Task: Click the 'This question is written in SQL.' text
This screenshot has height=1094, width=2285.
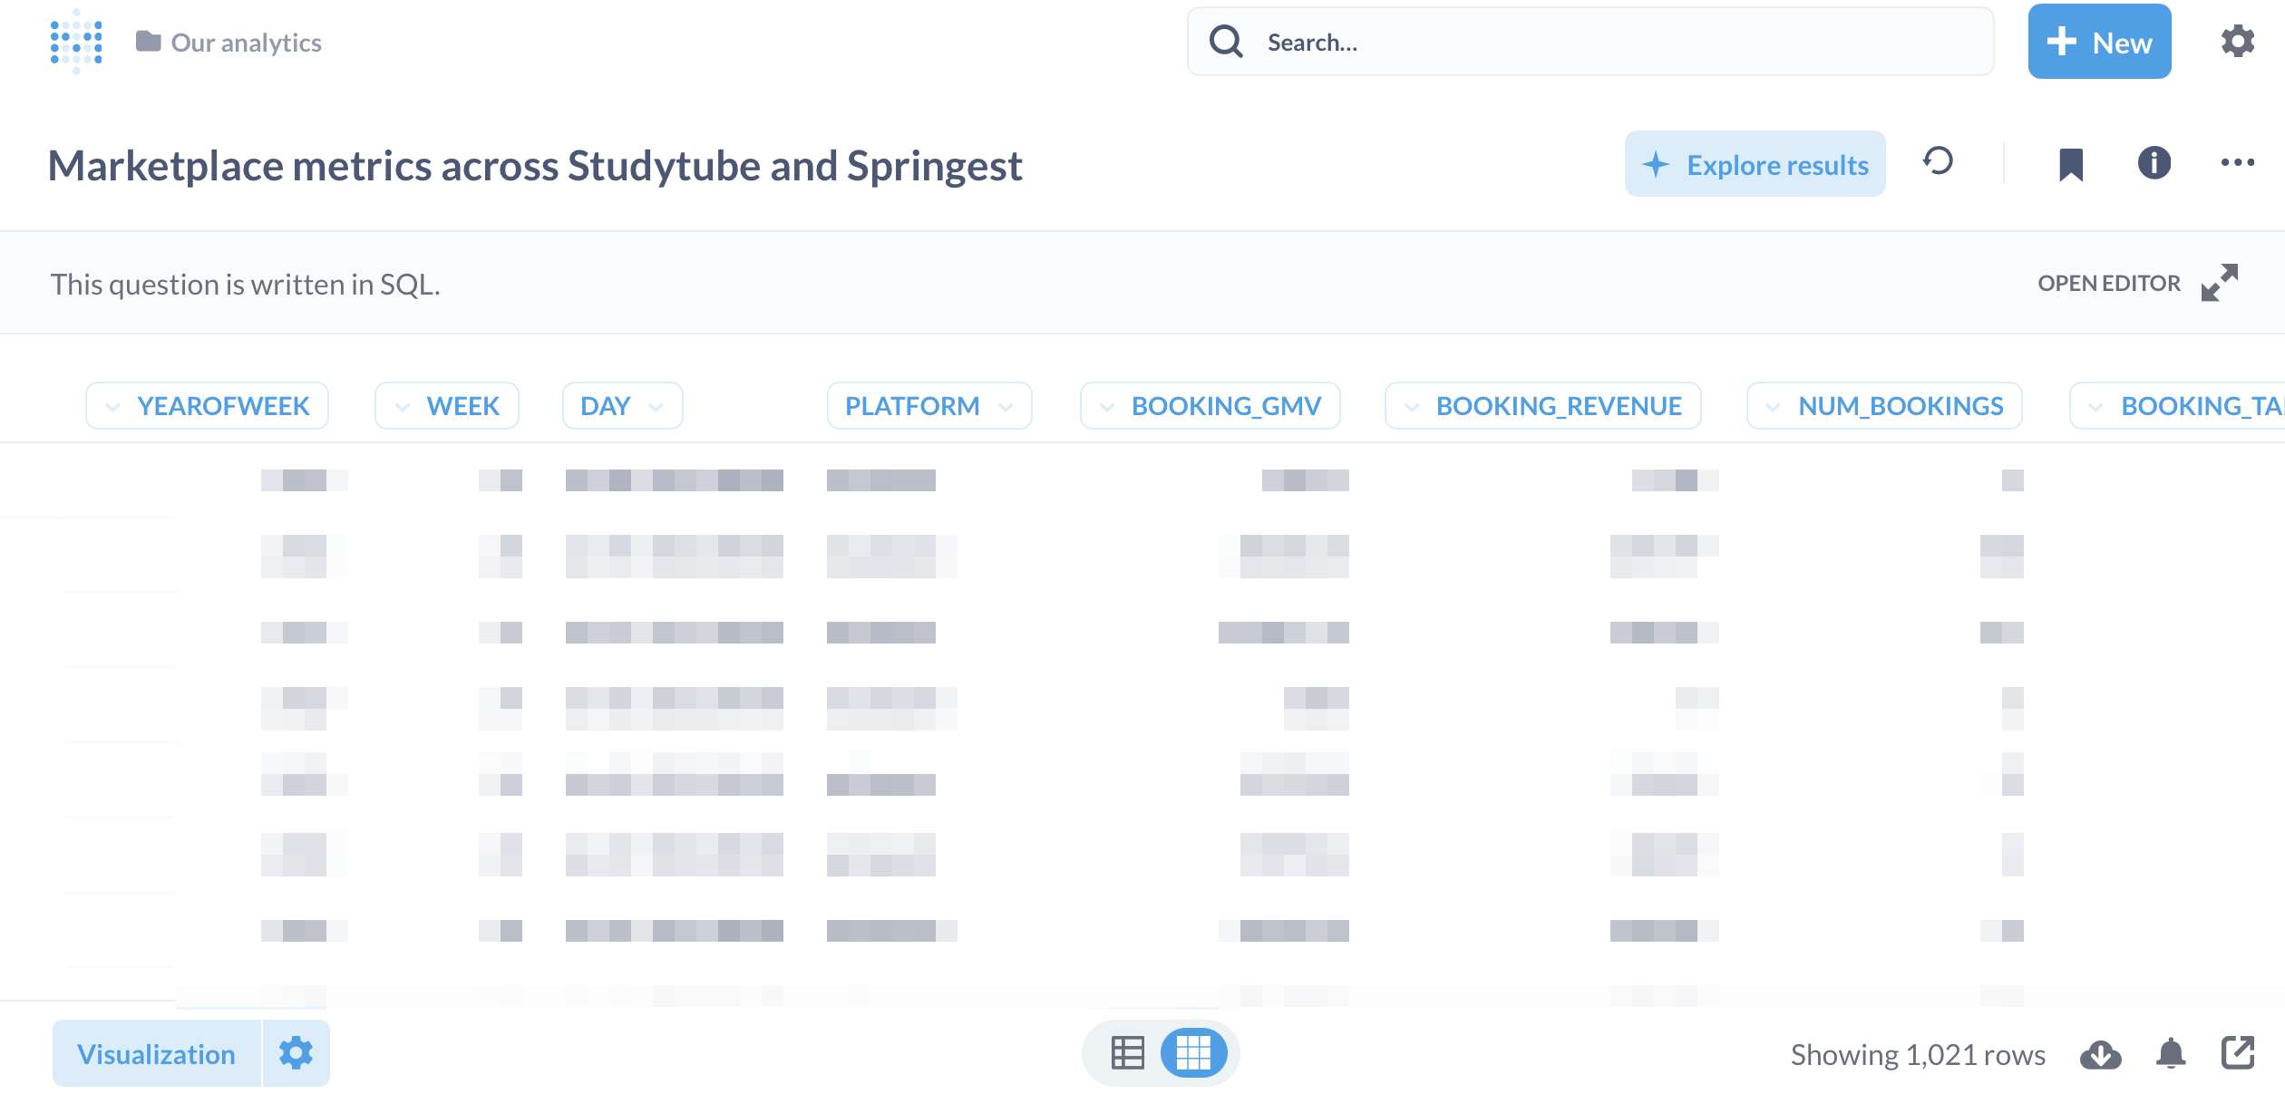Action: click(x=245, y=285)
